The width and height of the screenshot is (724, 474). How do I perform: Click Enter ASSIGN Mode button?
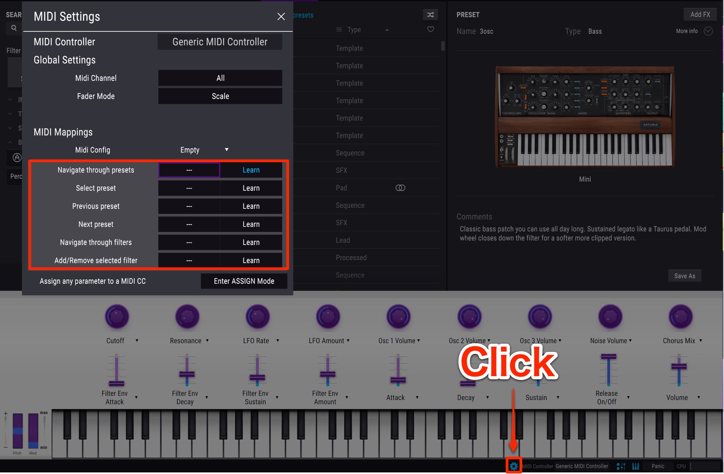coord(244,281)
